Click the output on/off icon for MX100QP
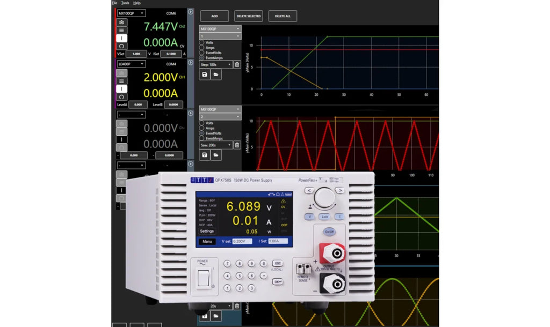Viewport: 550px width, 327px height. [122, 38]
